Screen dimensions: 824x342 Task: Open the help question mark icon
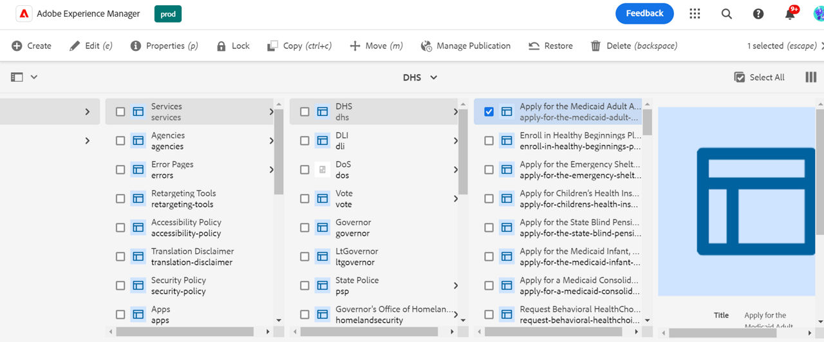tap(758, 14)
